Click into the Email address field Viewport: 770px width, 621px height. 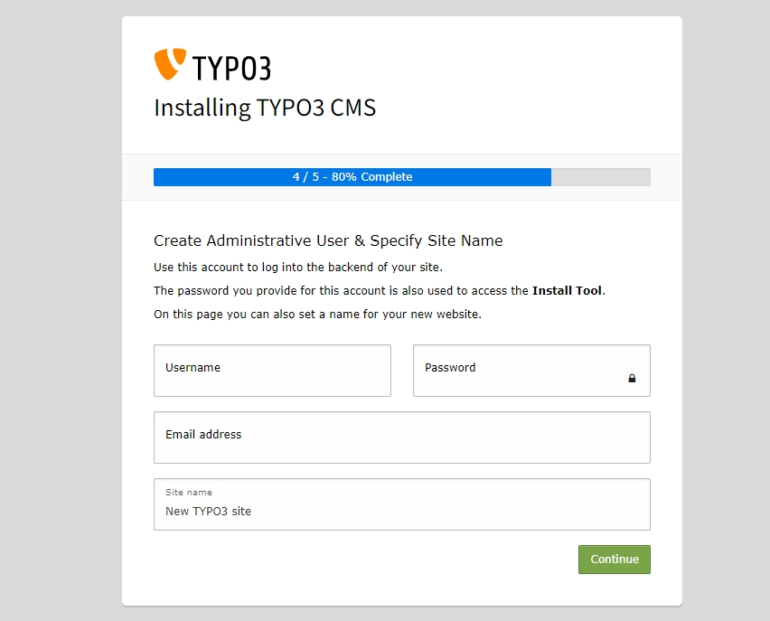(x=402, y=438)
